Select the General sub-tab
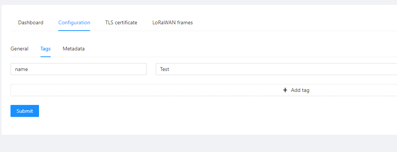This screenshot has width=397, height=152. click(x=19, y=49)
